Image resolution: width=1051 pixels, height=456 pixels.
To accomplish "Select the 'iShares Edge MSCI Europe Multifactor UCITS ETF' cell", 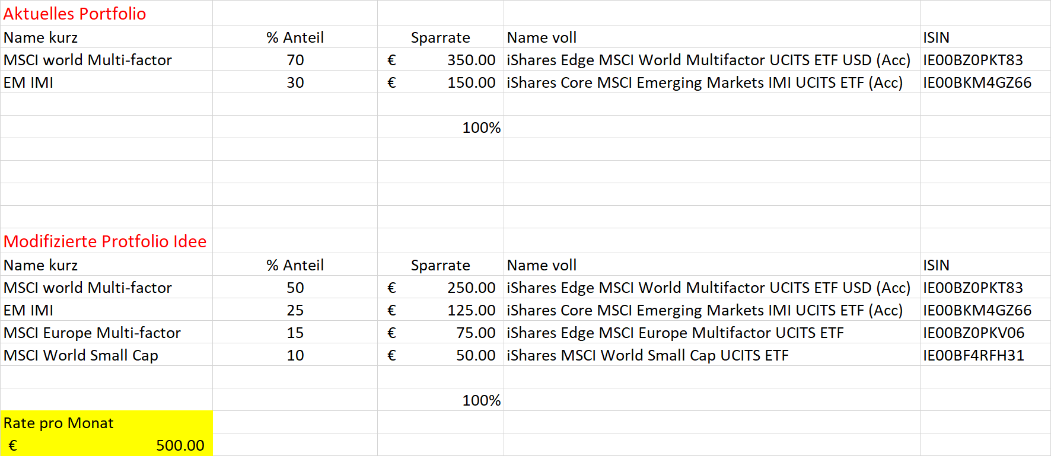I will coord(712,332).
